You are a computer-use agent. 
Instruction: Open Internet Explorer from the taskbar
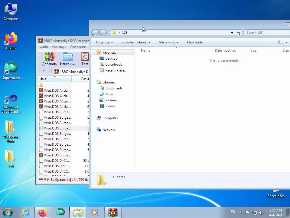click(25, 212)
